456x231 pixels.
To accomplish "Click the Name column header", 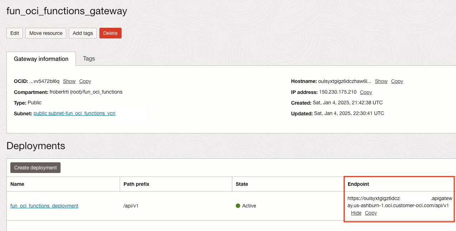I will [17, 184].
